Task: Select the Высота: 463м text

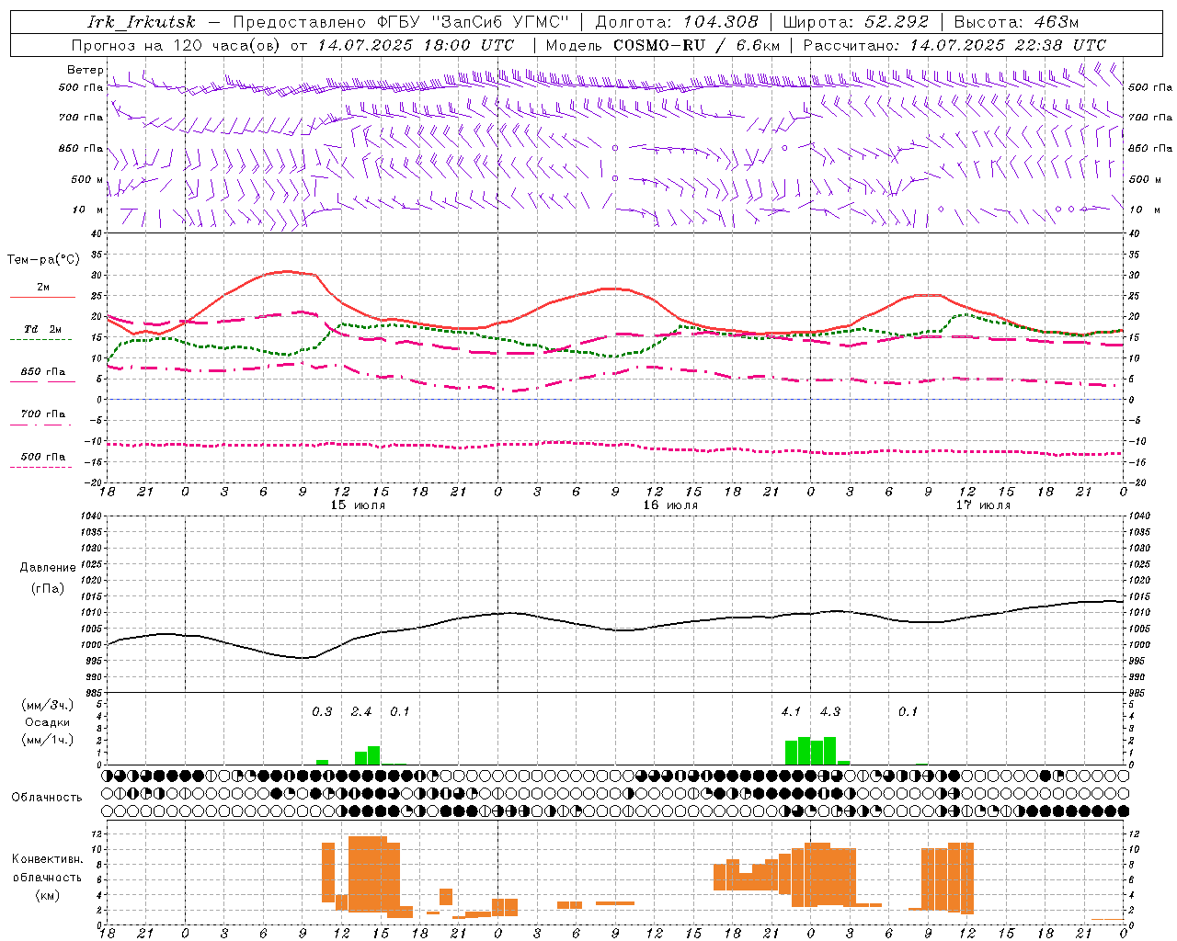Action: (1016, 22)
